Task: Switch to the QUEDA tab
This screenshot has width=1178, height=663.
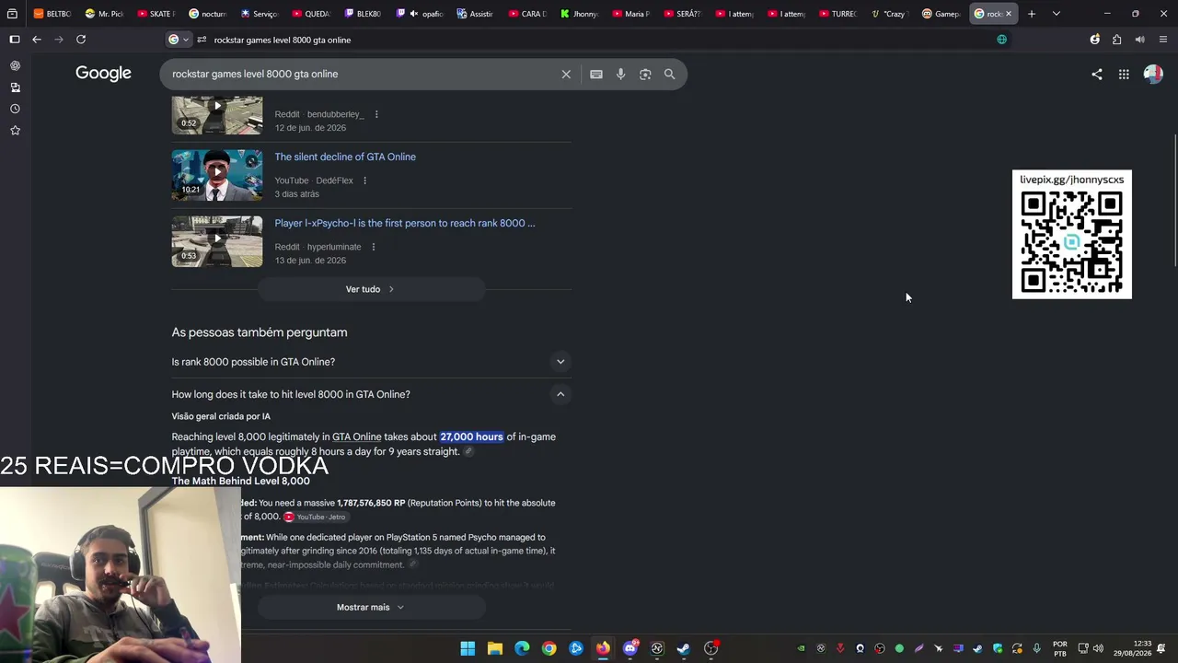Action: [x=310, y=14]
